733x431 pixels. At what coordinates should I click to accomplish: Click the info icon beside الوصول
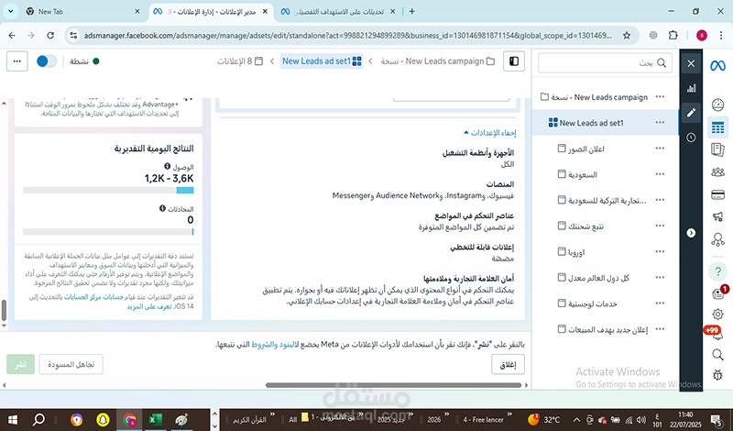[167, 167]
